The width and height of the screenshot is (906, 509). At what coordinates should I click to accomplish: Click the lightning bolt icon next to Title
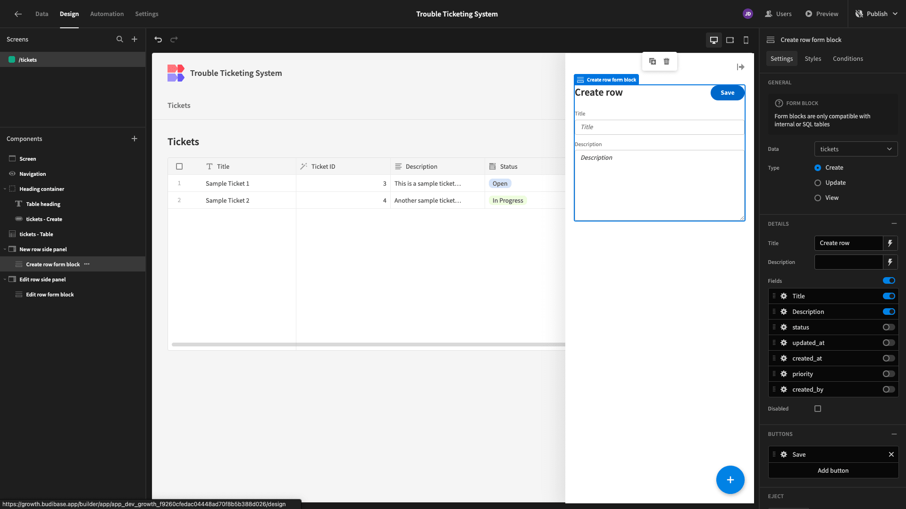point(890,242)
